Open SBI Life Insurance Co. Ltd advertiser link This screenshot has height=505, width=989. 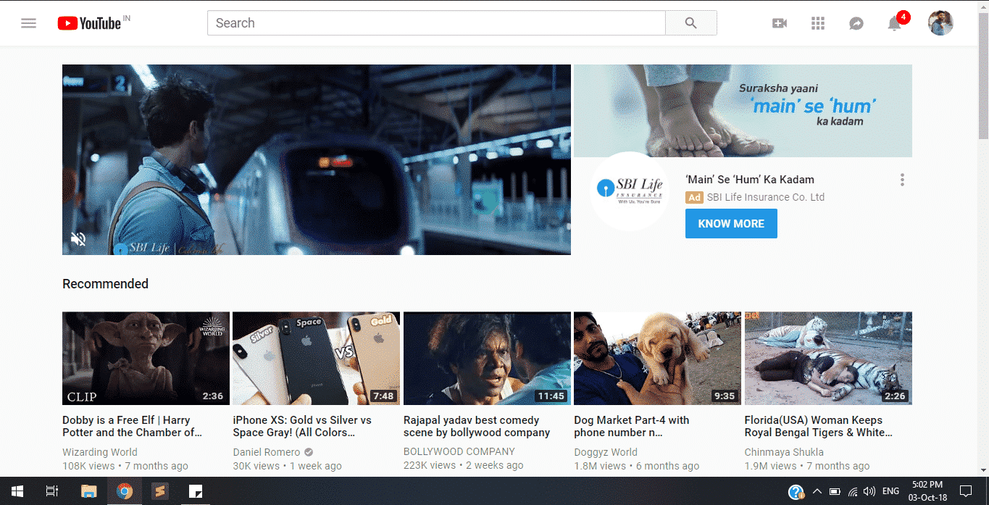tap(766, 197)
